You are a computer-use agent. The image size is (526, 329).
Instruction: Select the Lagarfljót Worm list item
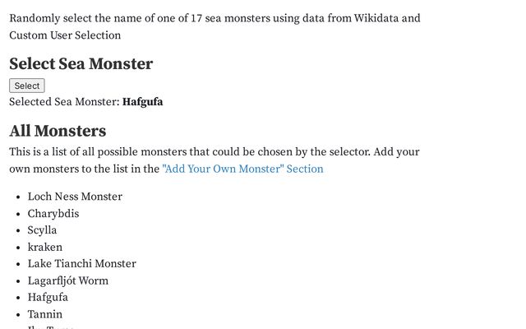pyautogui.click(x=67, y=280)
